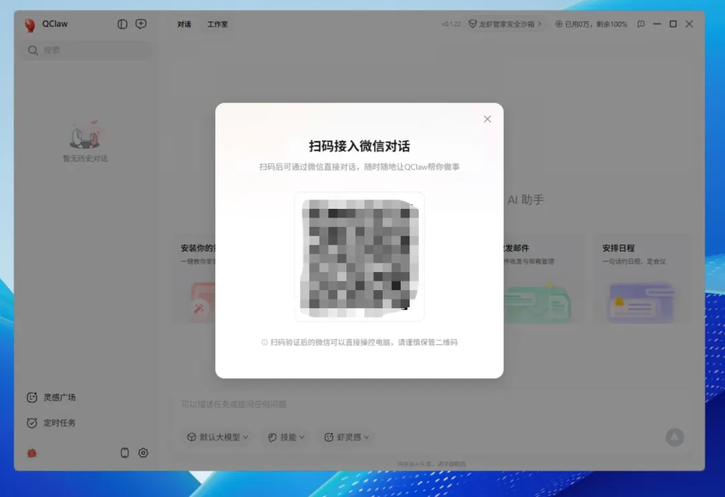
Task: Click the chevron after 龙虾管家安全沙箱
Action: pyautogui.click(x=539, y=24)
